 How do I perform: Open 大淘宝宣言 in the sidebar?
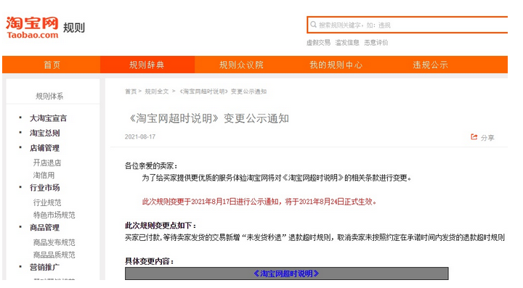point(49,118)
